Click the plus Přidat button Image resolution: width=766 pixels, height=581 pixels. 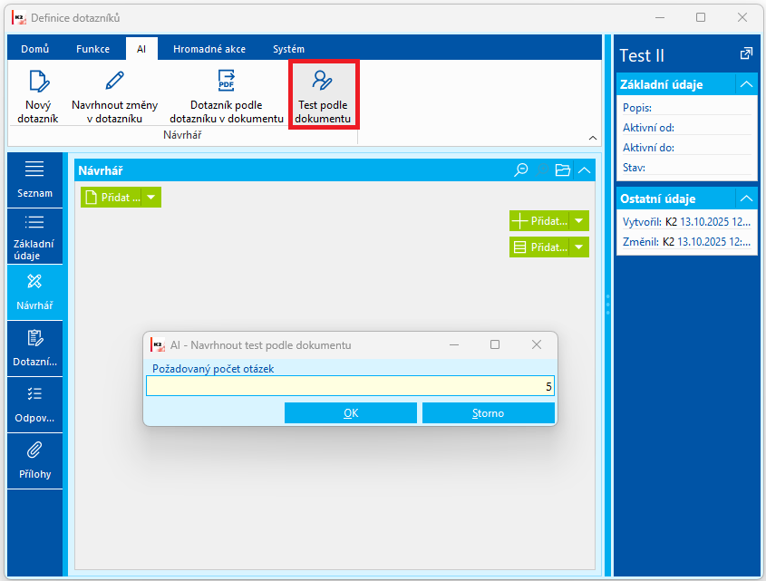pos(539,221)
